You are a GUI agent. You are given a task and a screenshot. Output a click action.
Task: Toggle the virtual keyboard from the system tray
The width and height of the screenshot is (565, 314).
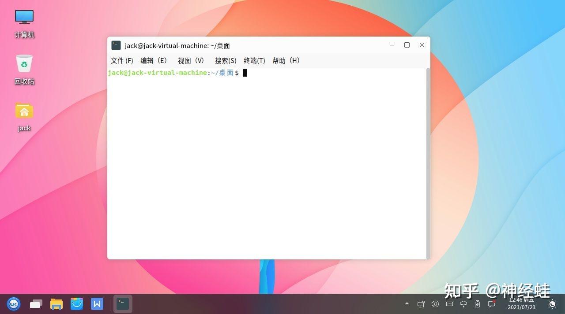(449, 304)
